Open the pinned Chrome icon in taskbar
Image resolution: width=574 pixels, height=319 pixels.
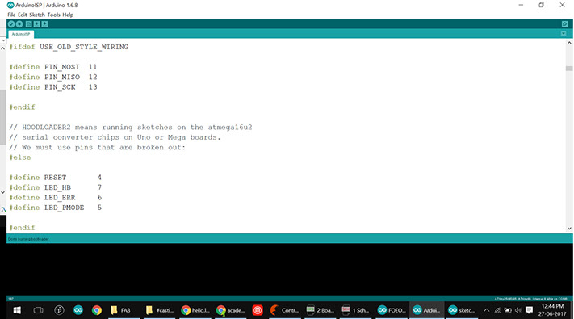point(97,310)
